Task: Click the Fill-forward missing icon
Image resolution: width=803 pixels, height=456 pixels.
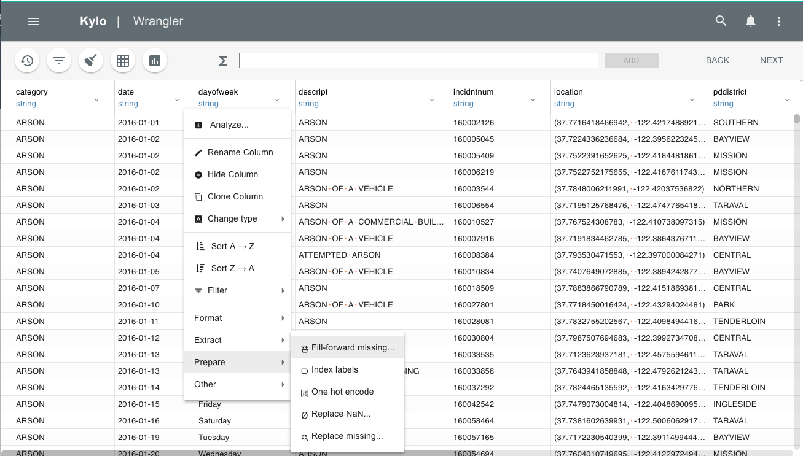Action: [305, 348]
